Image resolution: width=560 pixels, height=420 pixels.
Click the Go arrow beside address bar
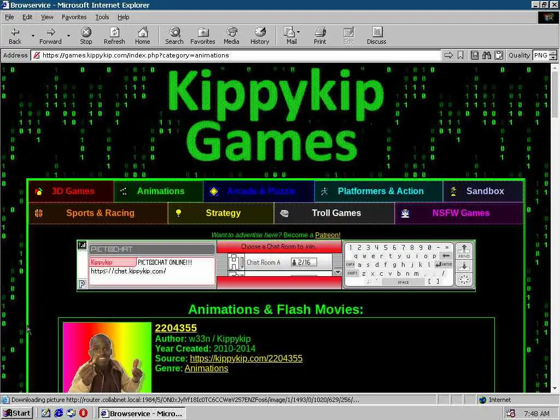(448, 55)
